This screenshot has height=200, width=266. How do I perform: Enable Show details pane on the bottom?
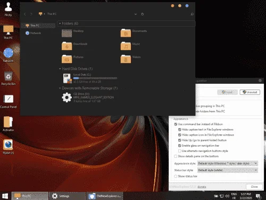(176, 156)
